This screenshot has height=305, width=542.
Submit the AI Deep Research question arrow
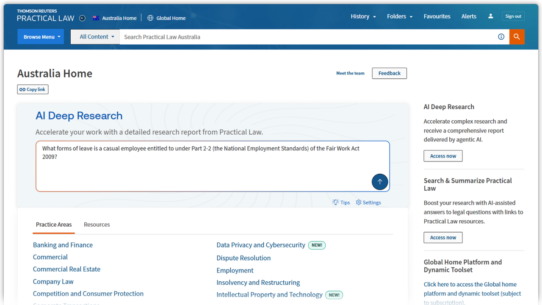click(380, 182)
